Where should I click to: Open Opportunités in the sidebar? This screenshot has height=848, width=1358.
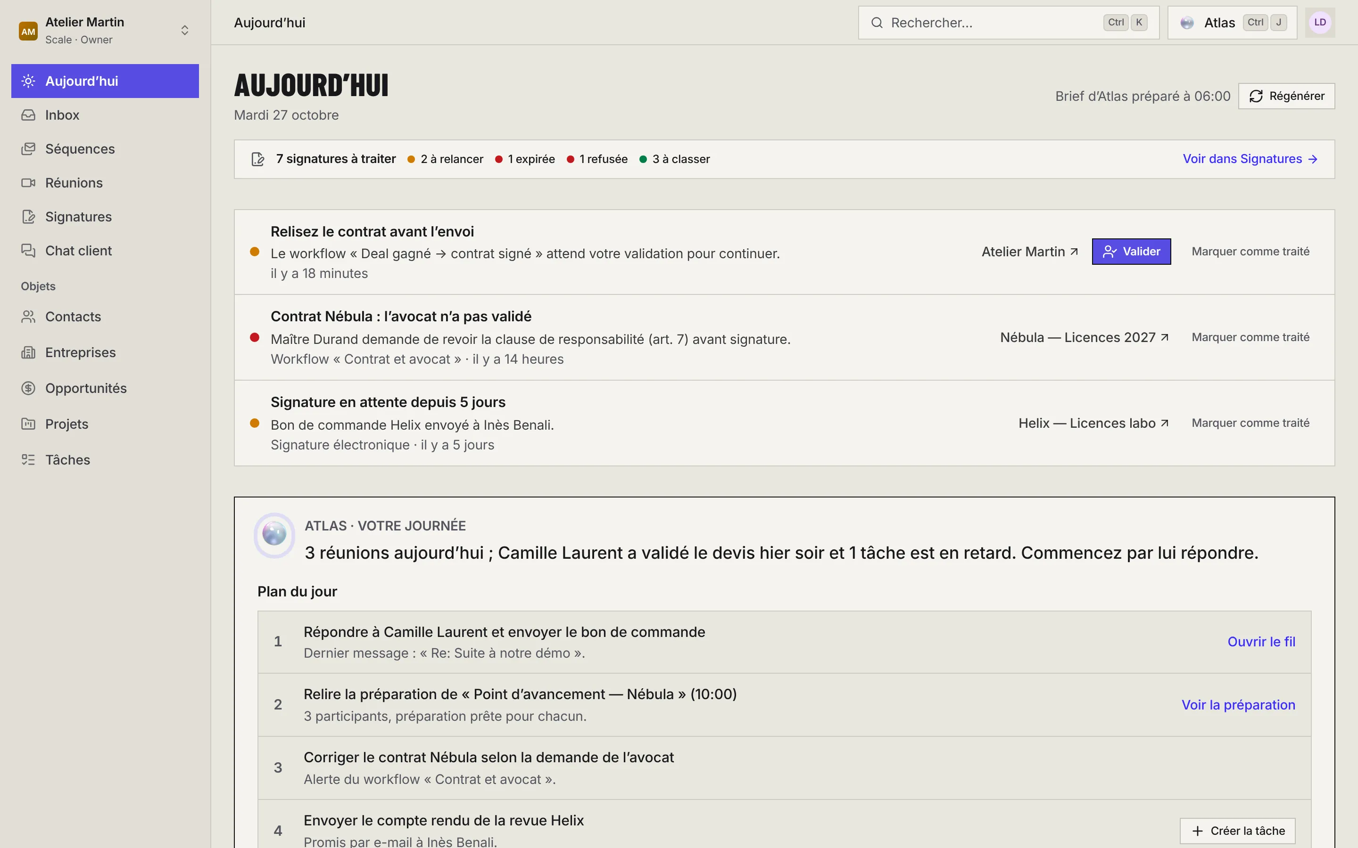tap(105, 388)
